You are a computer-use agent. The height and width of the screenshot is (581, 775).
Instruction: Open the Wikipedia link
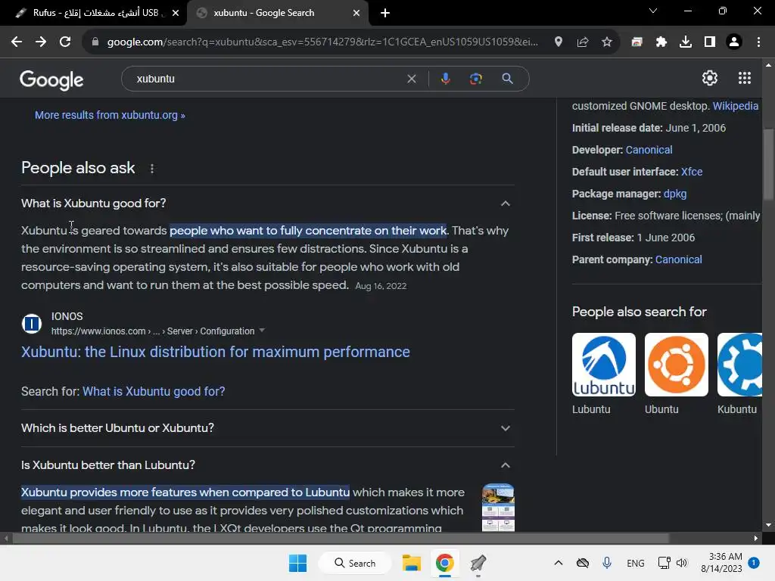pyautogui.click(x=735, y=106)
